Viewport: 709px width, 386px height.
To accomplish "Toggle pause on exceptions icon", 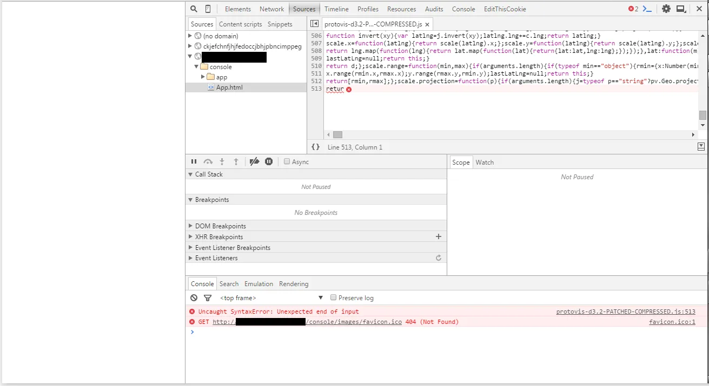I will pyautogui.click(x=269, y=161).
